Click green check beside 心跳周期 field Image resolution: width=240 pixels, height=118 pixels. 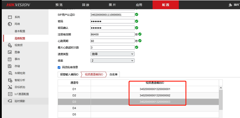[140, 41]
